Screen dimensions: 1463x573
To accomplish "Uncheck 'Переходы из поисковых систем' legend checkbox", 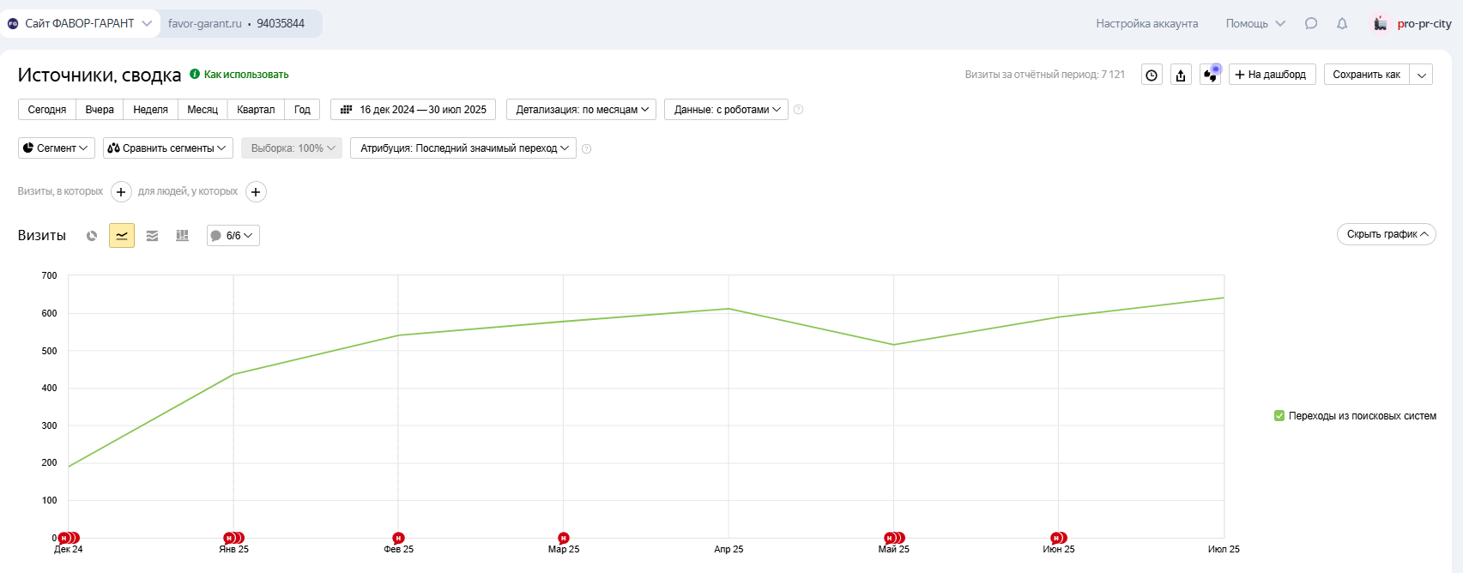I will [1279, 416].
